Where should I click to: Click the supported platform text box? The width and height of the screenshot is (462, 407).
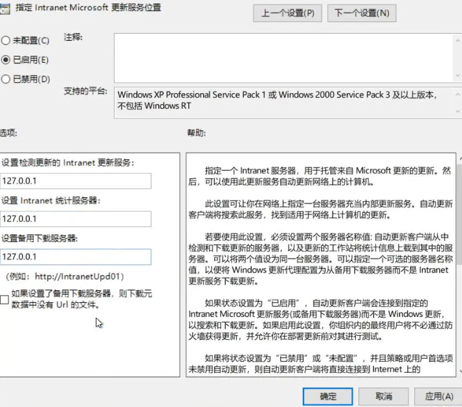point(278,100)
